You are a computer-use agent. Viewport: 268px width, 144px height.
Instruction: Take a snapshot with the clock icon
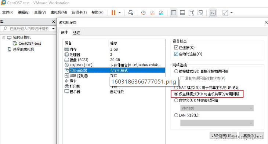143,12
